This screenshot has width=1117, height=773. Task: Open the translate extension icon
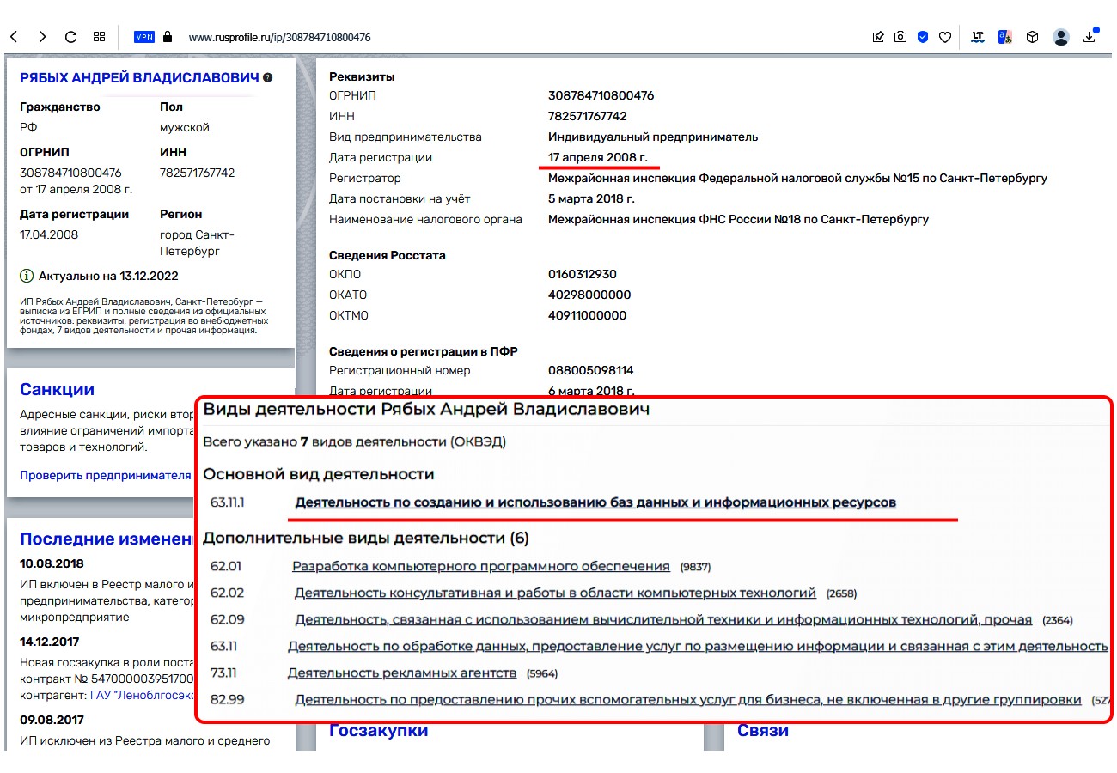coord(1004,37)
